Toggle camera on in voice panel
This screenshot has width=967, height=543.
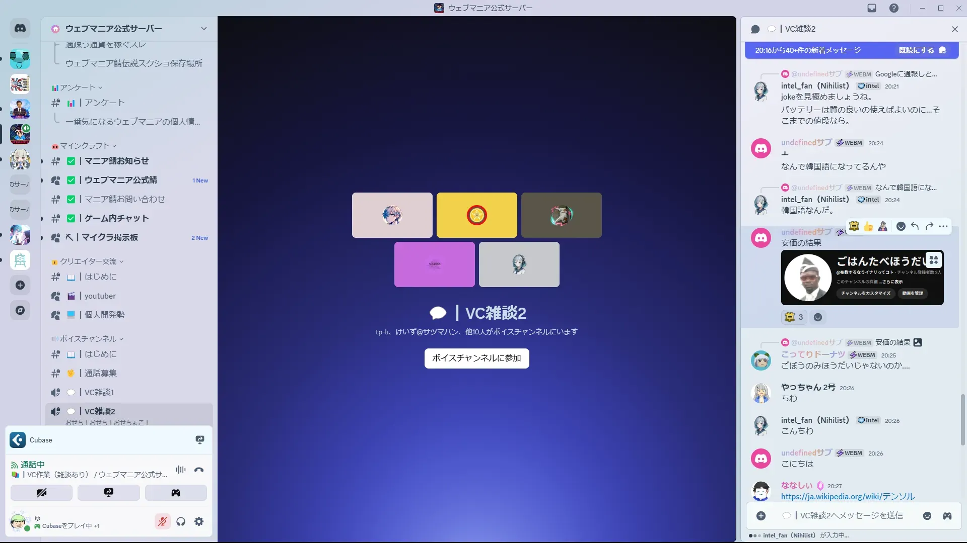42,493
